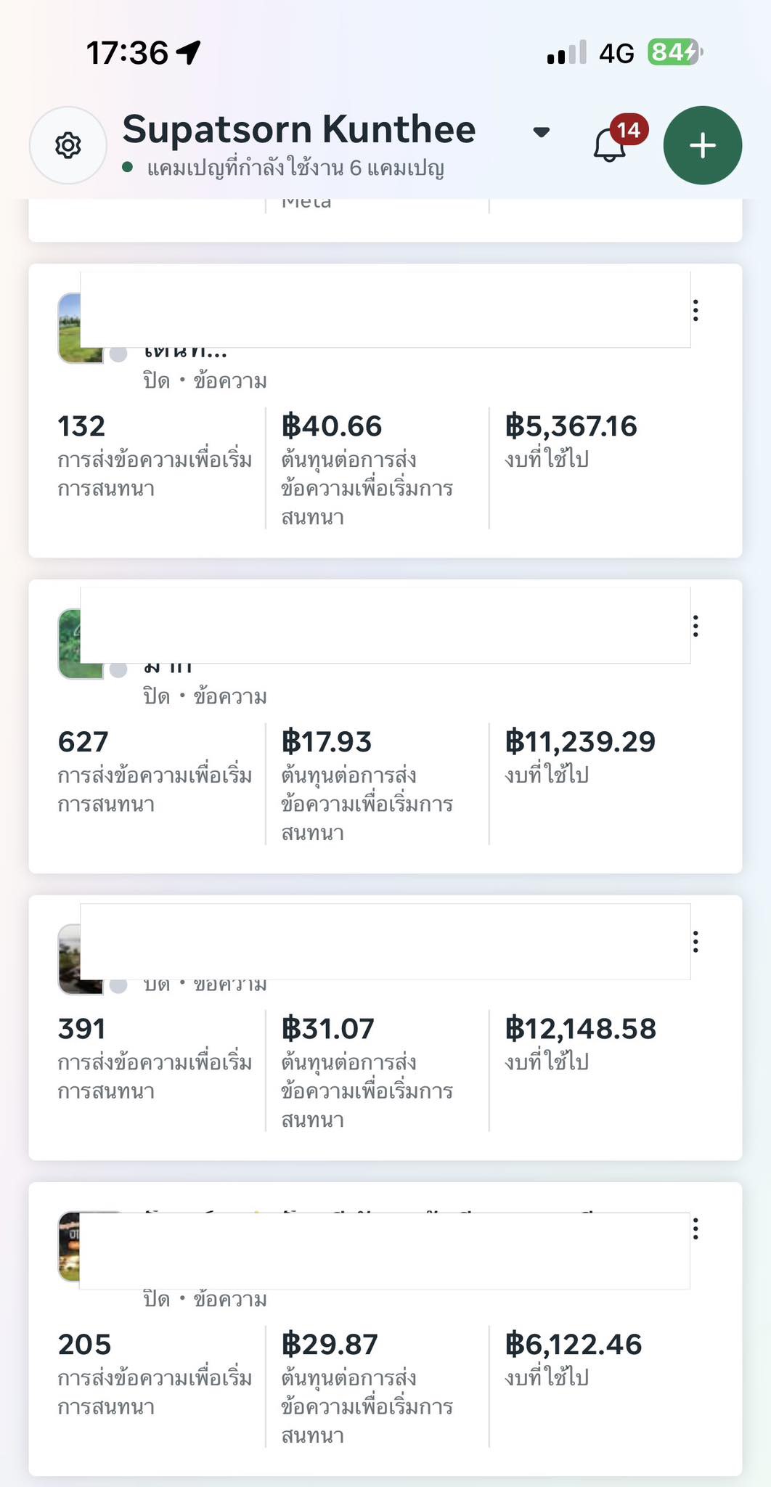Toggle status dot on 132-conversation campaign
Screen dimensions: 771x1487
[x=118, y=354]
